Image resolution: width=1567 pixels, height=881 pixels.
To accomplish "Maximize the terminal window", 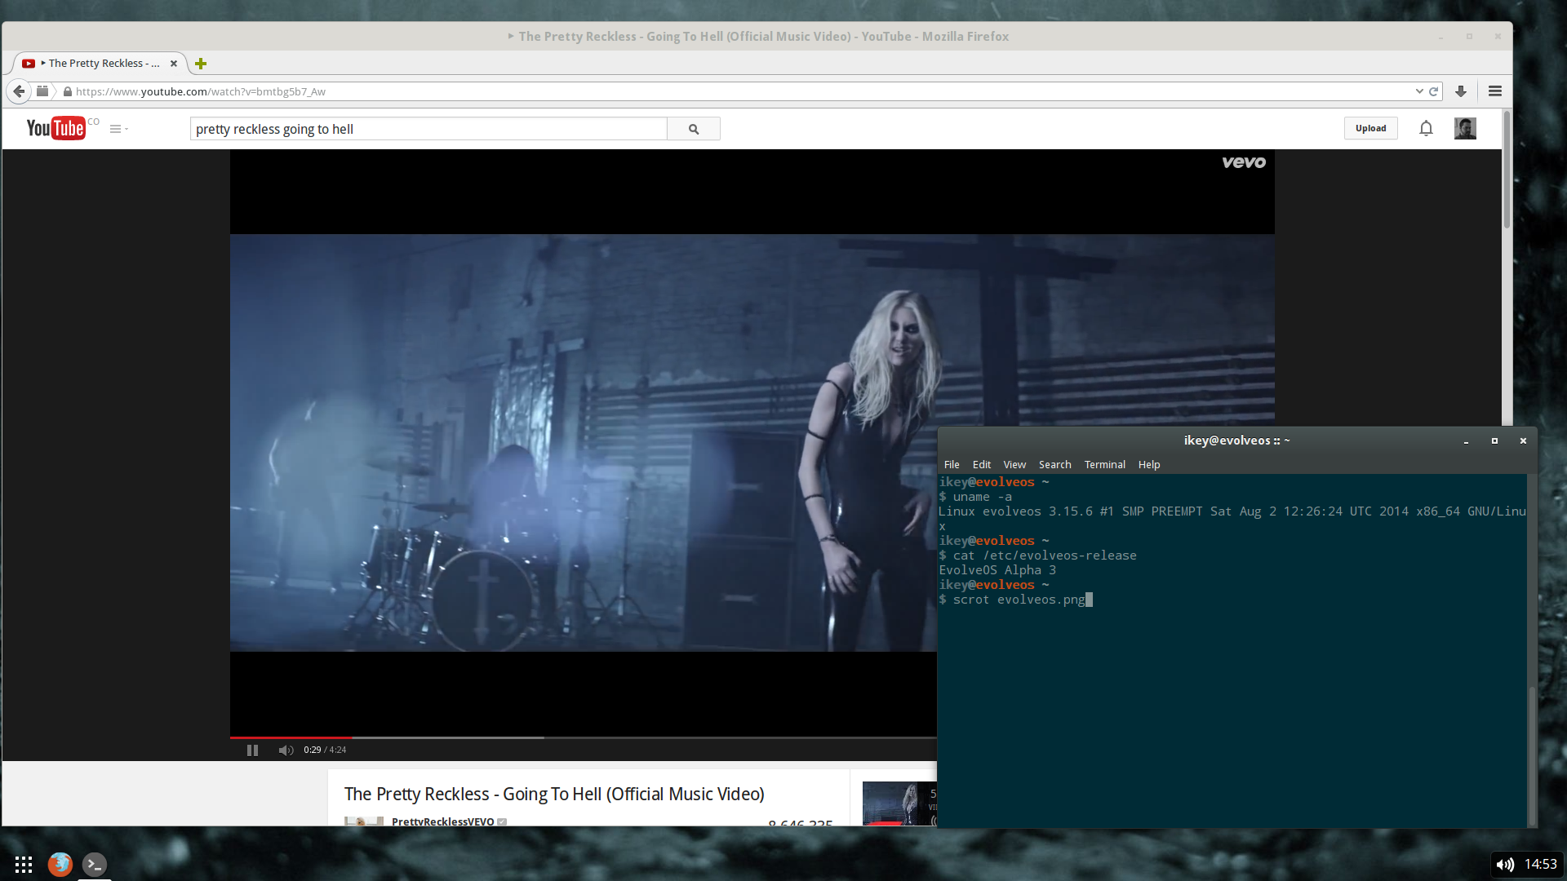I will click(x=1494, y=440).
